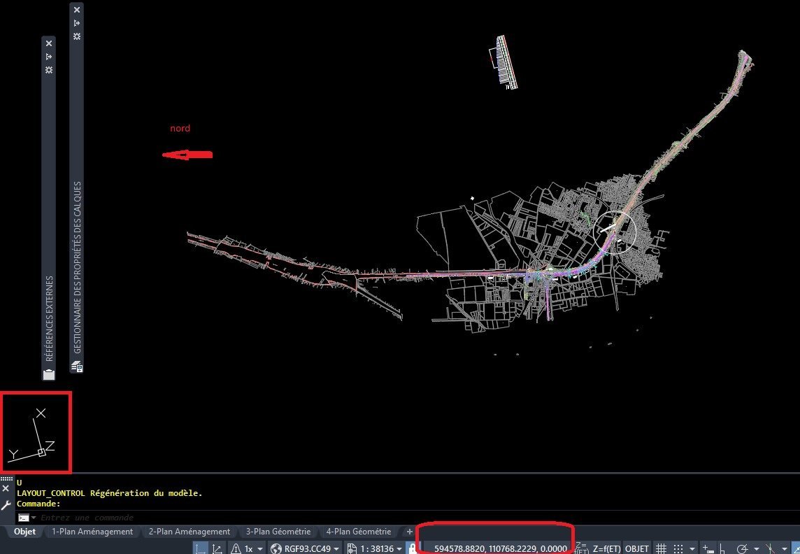Open settings gear of layer properties manager palette
Image resolution: width=800 pixels, height=554 pixels.
point(76,36)
